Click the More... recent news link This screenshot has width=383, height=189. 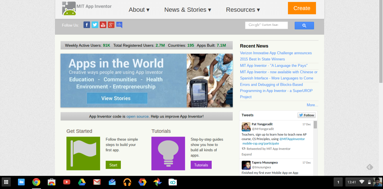tap(312, 105)
